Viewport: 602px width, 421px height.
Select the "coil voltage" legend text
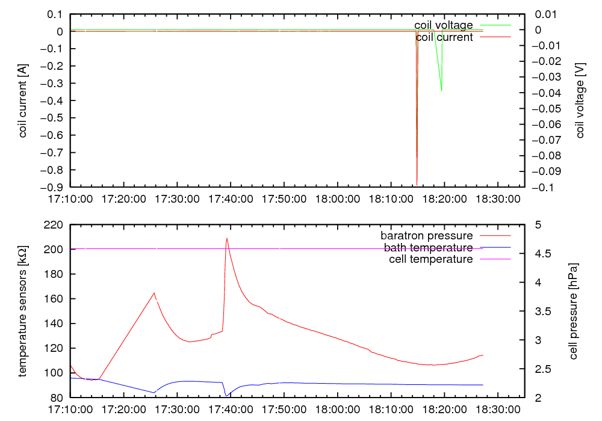(443, 25)
